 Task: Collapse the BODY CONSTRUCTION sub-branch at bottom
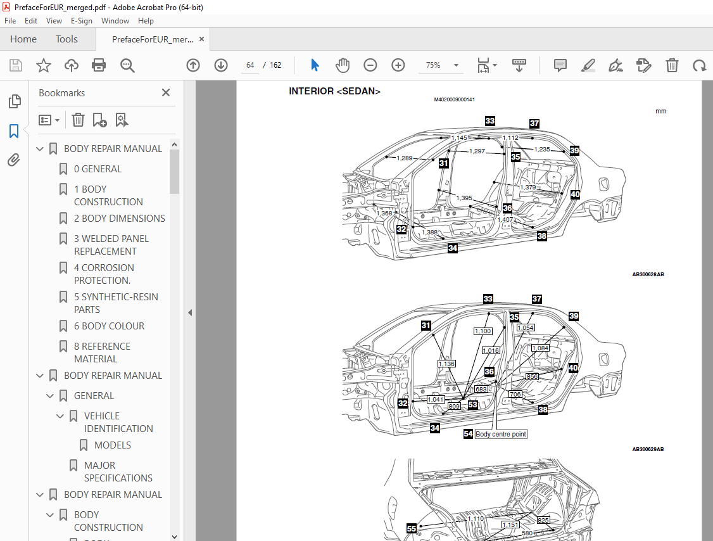pyautogui.click(x=50, y=515)
